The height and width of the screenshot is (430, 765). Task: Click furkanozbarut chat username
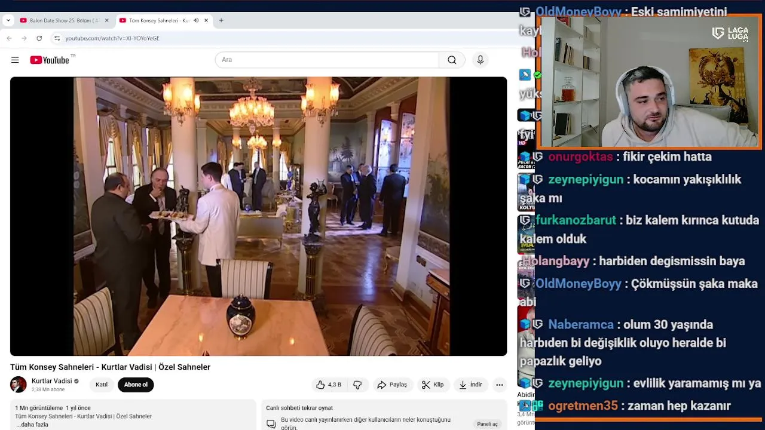click(576, 220)
